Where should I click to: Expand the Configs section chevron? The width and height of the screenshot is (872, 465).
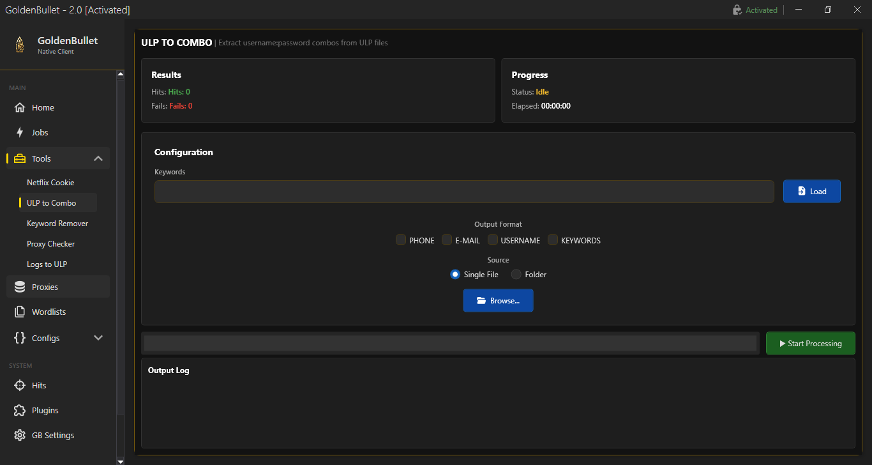[98, 338]
